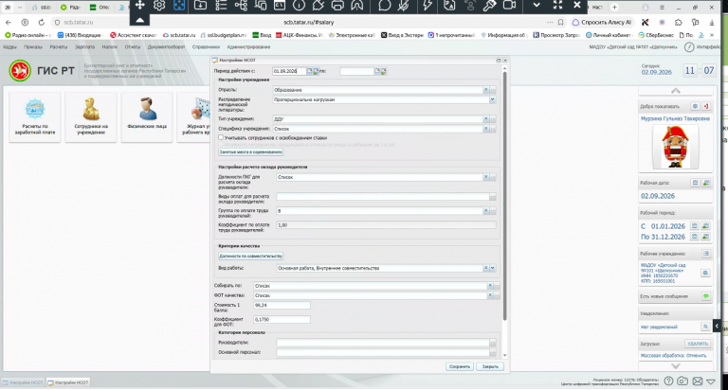Screen dimensions: 728x390
Task: Click the mail envelope icon in status bar
Action: [x=698, y=381]
